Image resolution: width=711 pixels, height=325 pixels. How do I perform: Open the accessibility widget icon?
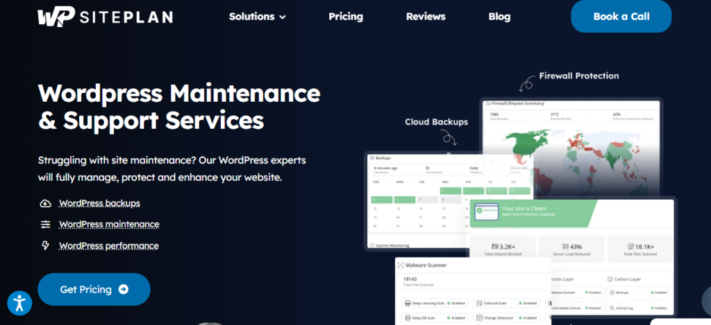(x=19, y=304)
